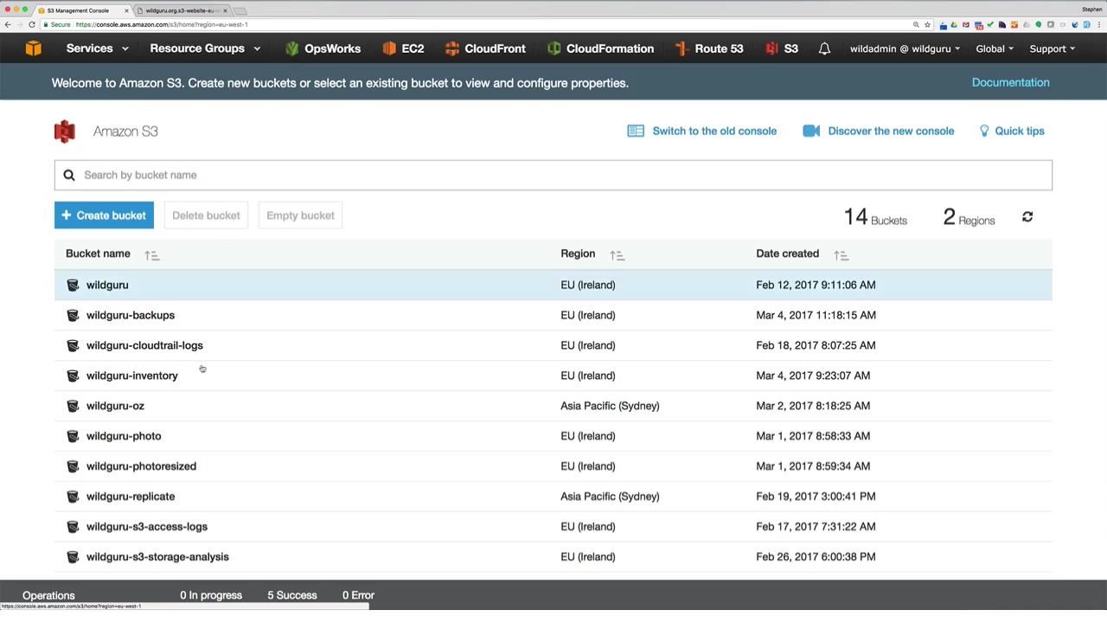Expand the Global region selector
Viewport: 1107px width, 623px height.
[995, 48]
